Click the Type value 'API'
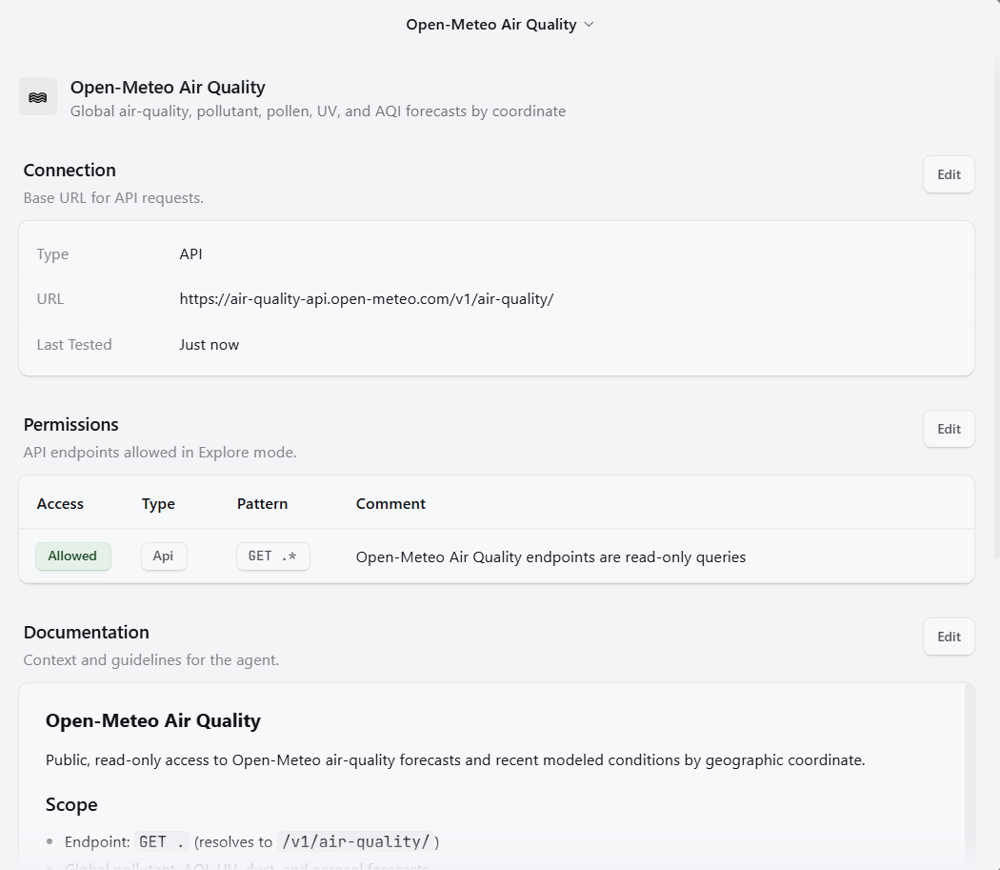 coord(190,254)
